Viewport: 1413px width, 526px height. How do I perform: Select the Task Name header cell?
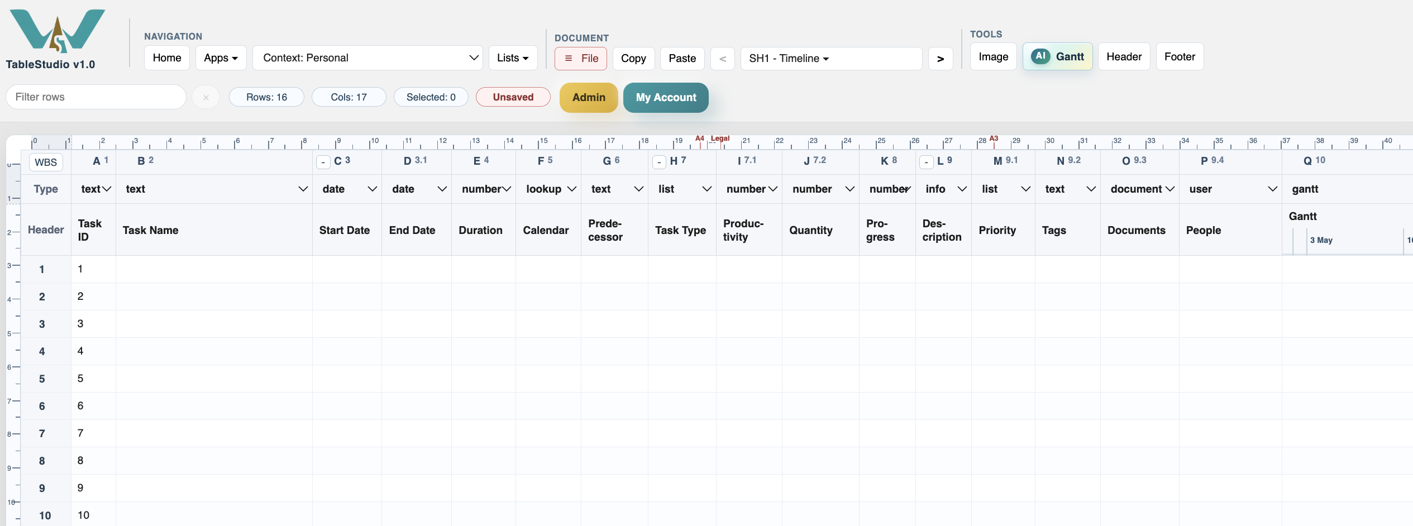pos(214,230)
